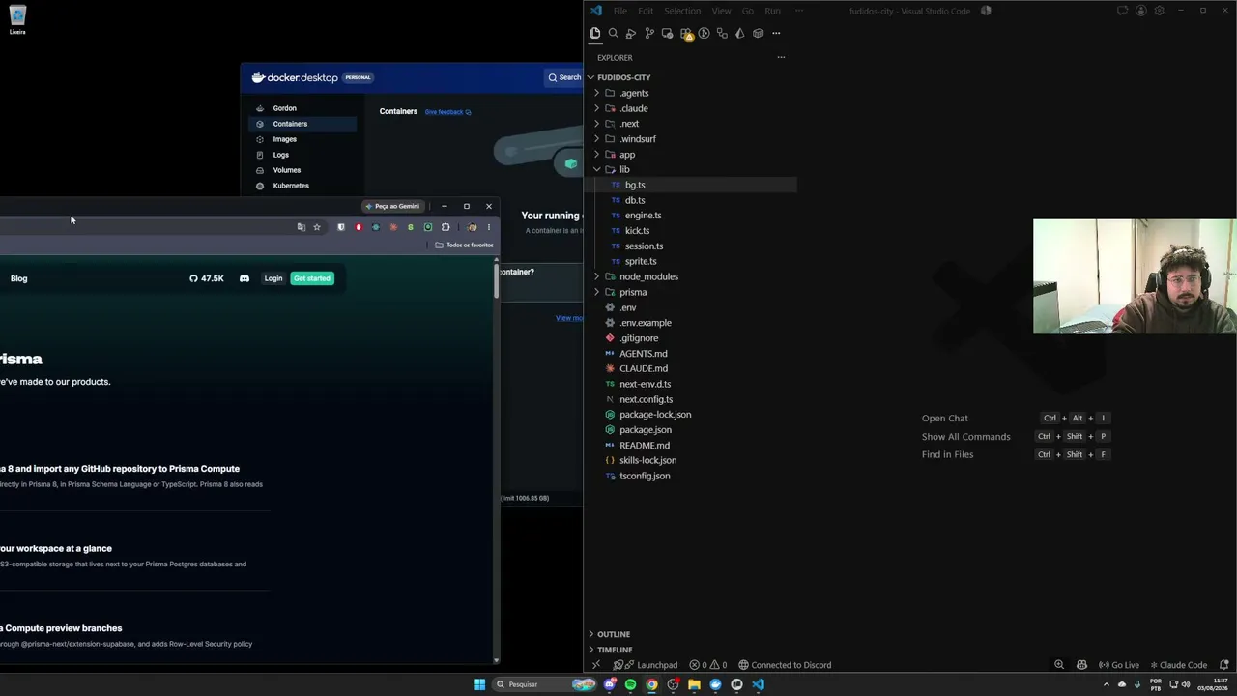Open the Chrome three-dot menu
This screenshot has height=696, width=1237.
(x=489, y=227)
